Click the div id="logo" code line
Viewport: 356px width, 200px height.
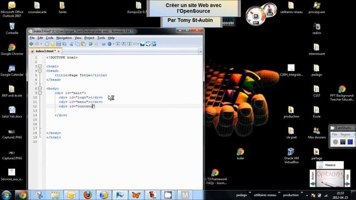pyautogui.click(x=81, y=97)
